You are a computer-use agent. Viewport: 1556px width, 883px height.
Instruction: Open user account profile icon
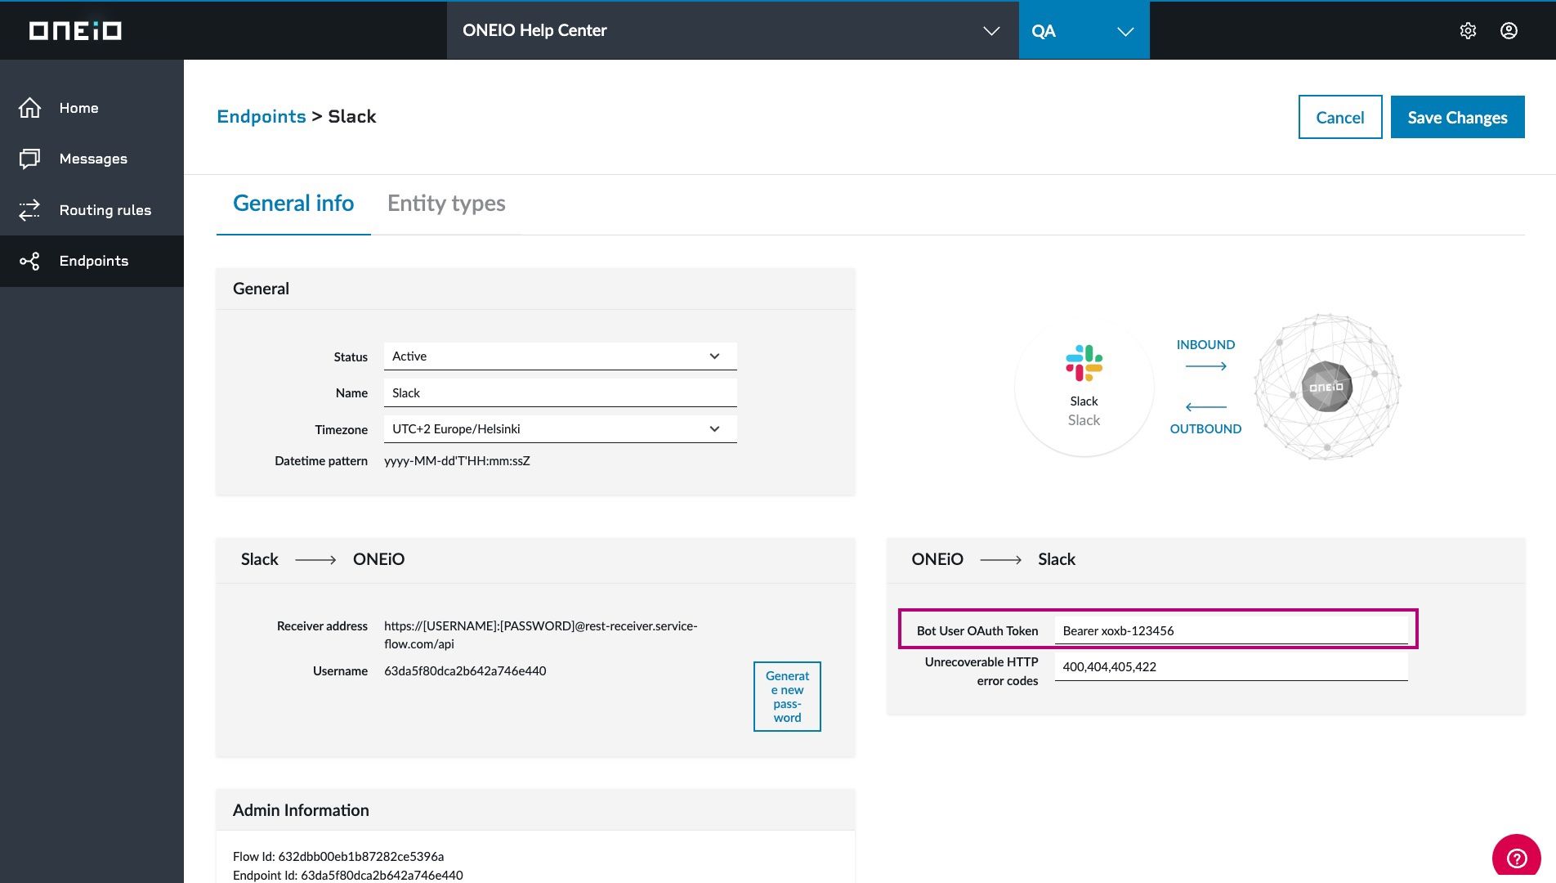(1509, 30)
